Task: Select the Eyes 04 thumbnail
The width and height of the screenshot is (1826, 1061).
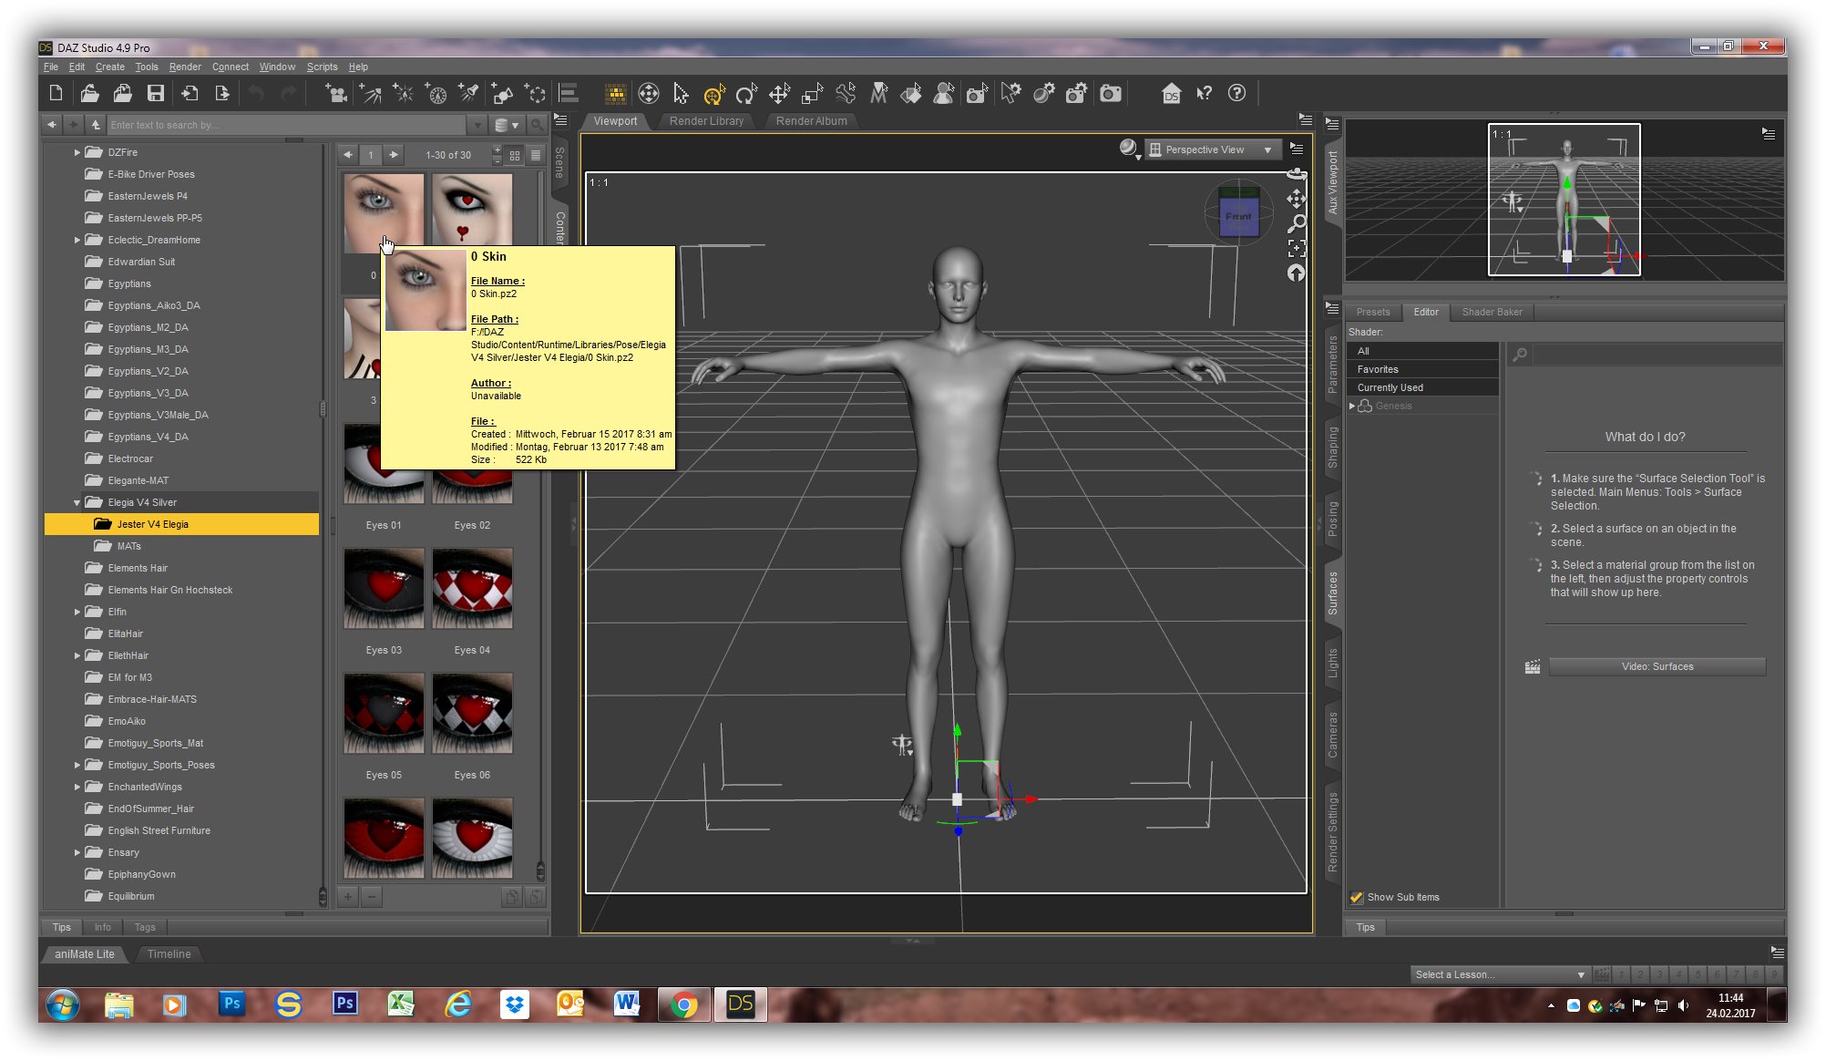Action: 472,589
